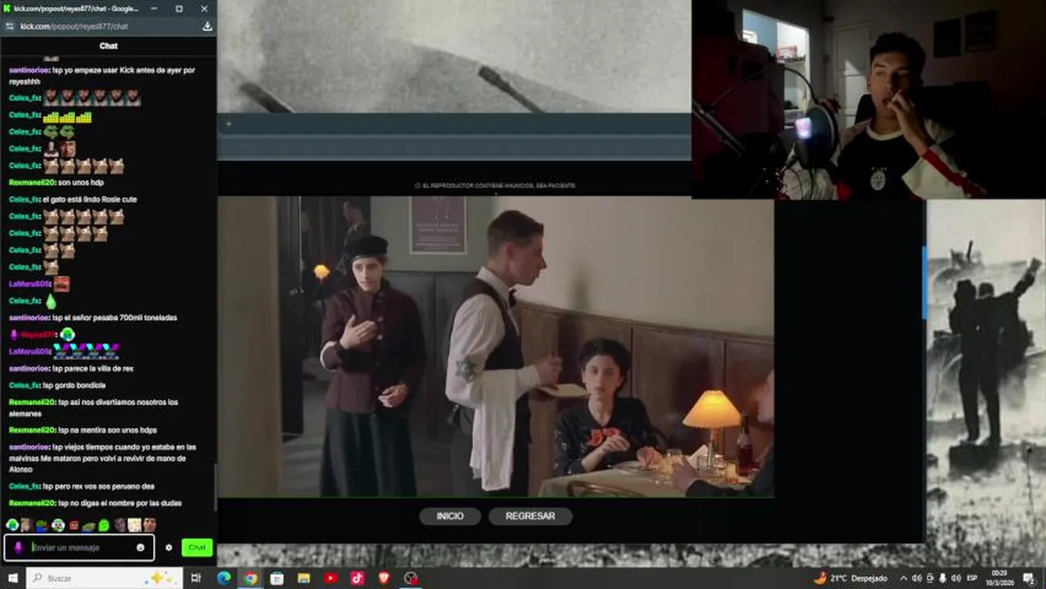Click the blue page scrollbar beside the video
1046x589 pixels.
click(x=925, y=282)
